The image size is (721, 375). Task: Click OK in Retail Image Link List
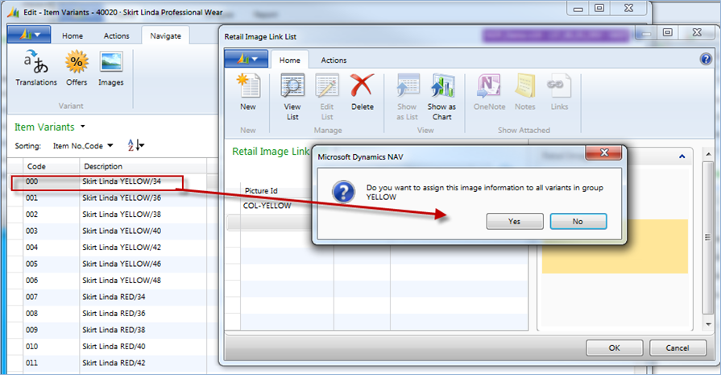coord(615,348)
